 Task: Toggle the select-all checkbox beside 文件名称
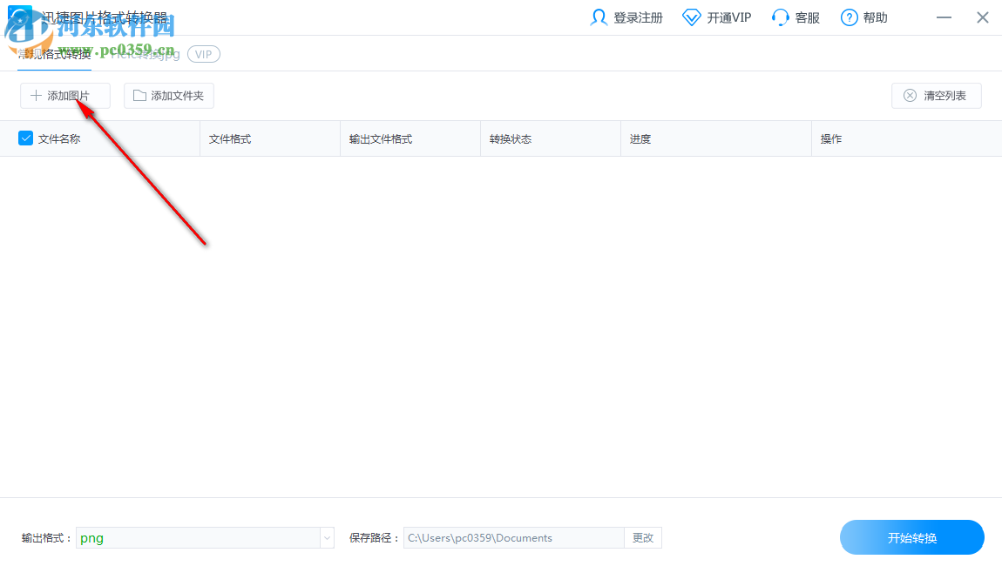point(24,138)
